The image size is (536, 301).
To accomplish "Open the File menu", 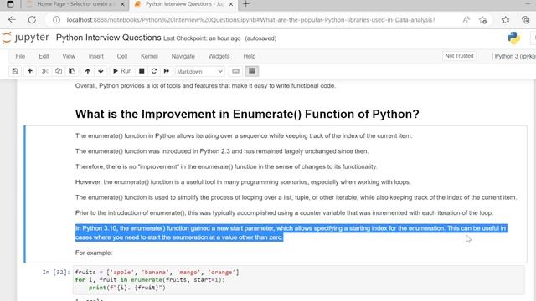I will pos(20,56).
